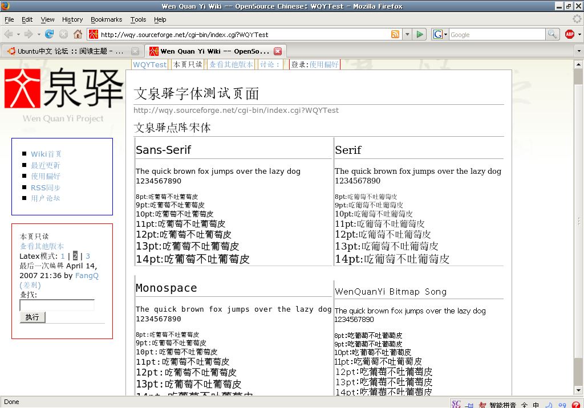Open the 使用偏好 login link at top
Screen dimensions: 584x408
pos(324,65)
